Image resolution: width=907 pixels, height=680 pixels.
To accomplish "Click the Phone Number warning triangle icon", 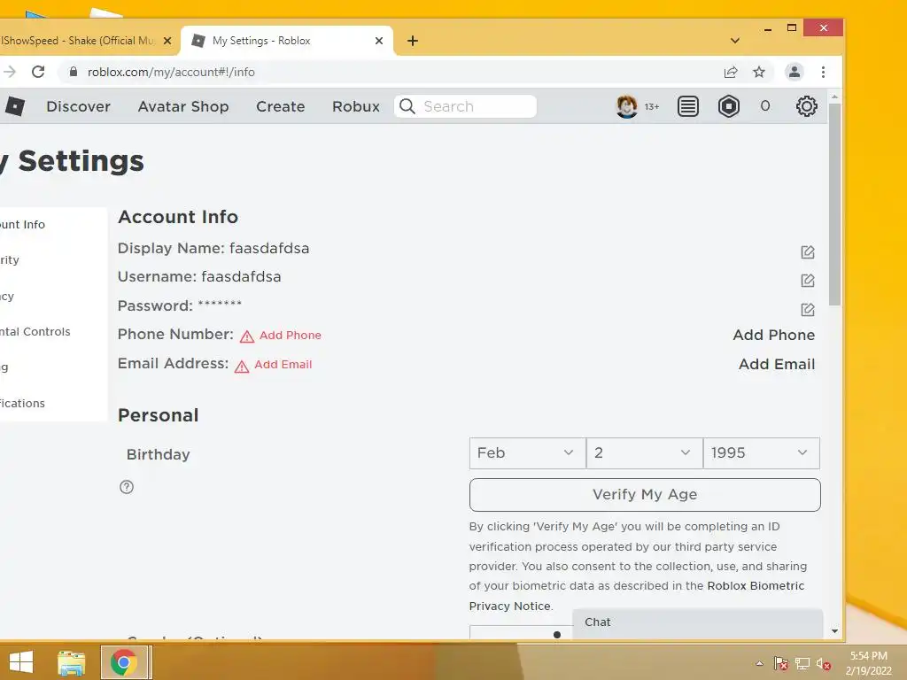I will tap(247, 336).
